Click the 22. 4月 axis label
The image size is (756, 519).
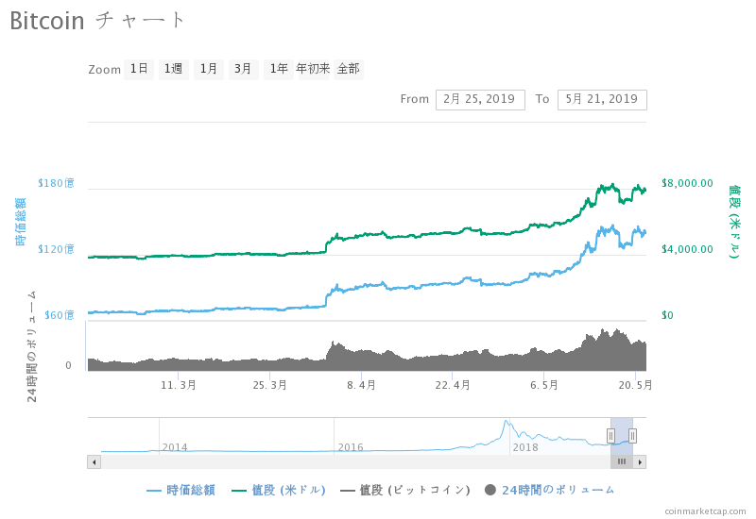(x=453, y=385)
